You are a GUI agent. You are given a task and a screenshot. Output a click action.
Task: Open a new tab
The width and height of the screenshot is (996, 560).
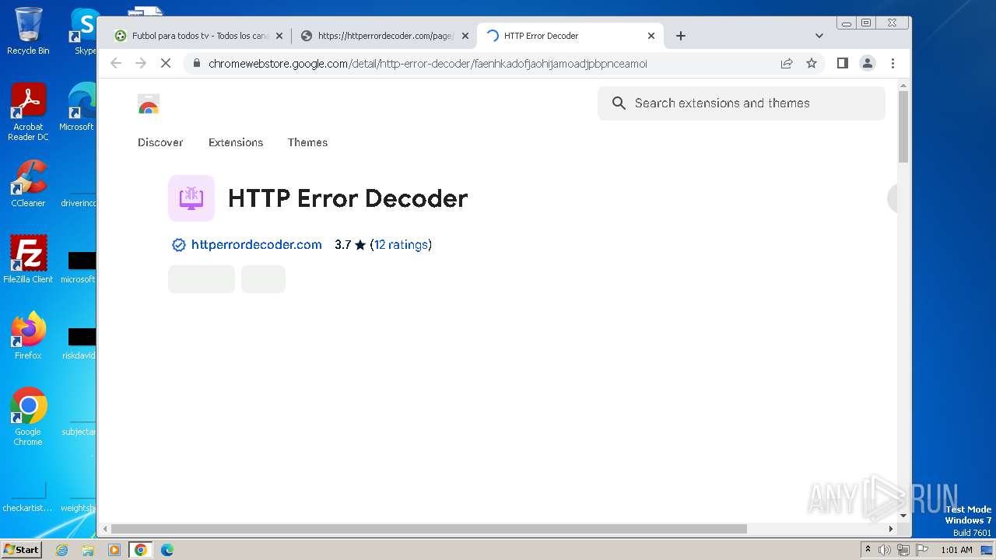tap(681, 36)
